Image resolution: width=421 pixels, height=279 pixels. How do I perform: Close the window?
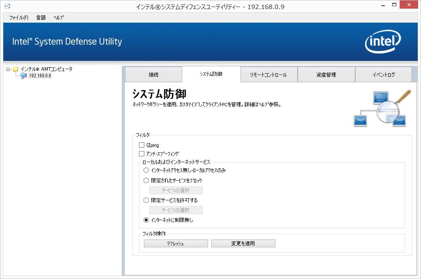coord(409,5)
